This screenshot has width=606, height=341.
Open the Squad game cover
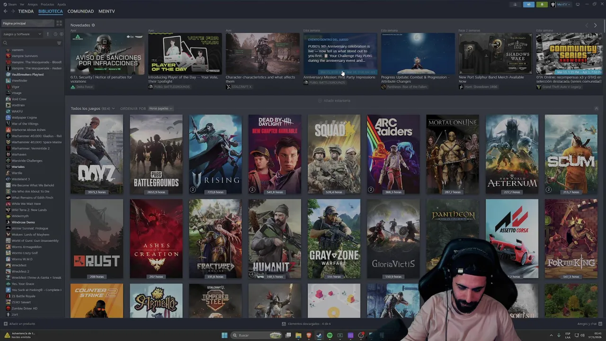pyautogui.click(x=334, y=154)
